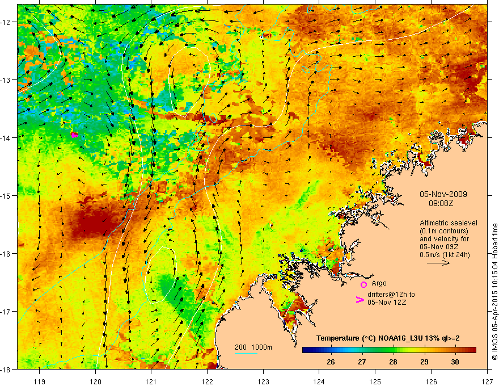Click the longitude axis label '126'
The image size is (499, 386).
tap(431, 381)
